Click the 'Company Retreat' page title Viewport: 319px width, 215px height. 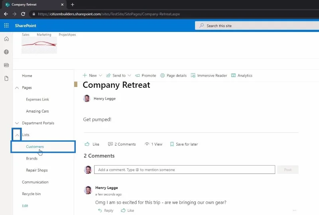(116, 85)
